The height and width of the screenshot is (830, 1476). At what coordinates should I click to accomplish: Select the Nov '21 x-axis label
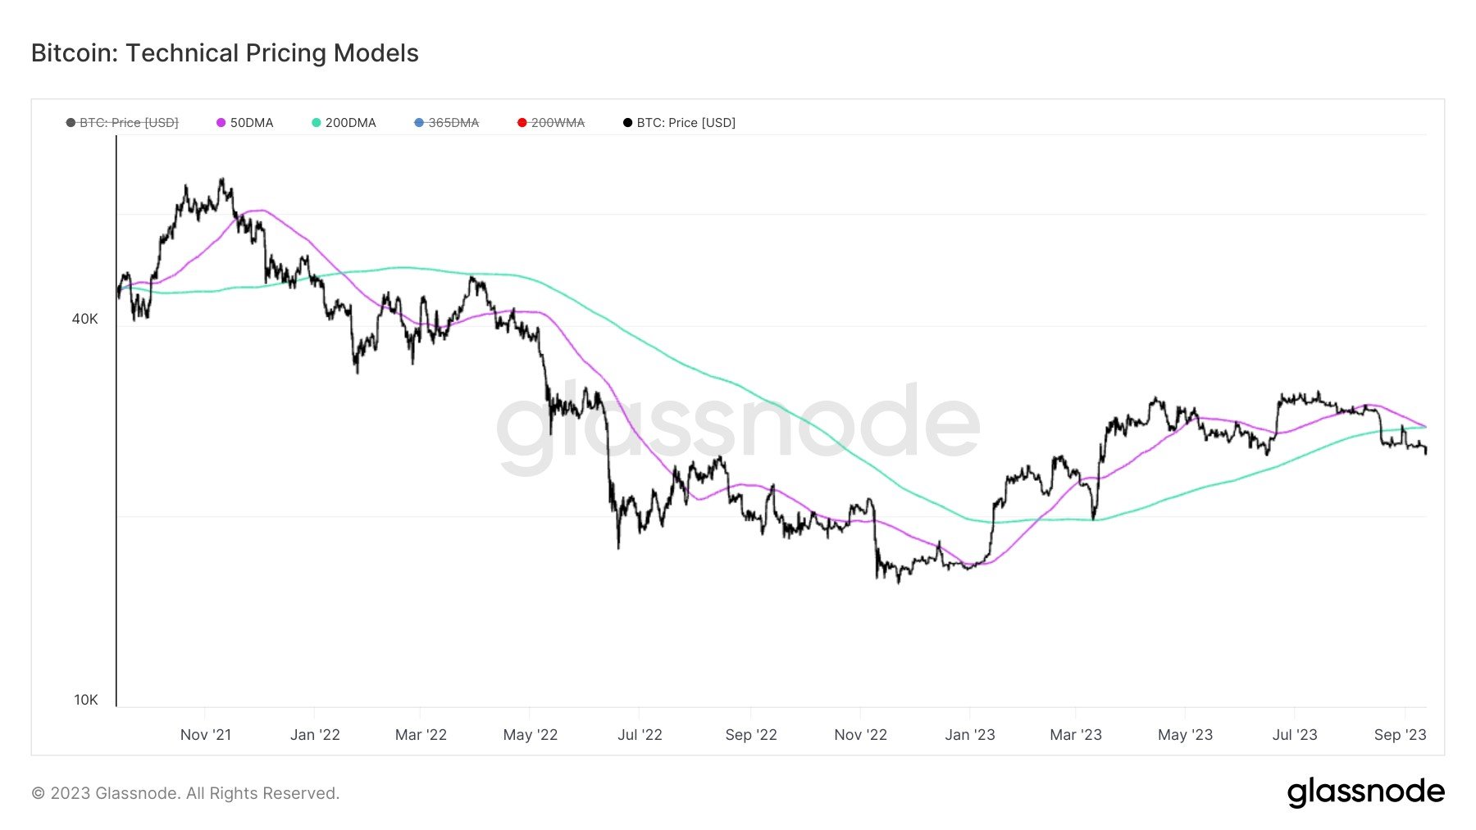pyautogui.click(x=206, y=735)
